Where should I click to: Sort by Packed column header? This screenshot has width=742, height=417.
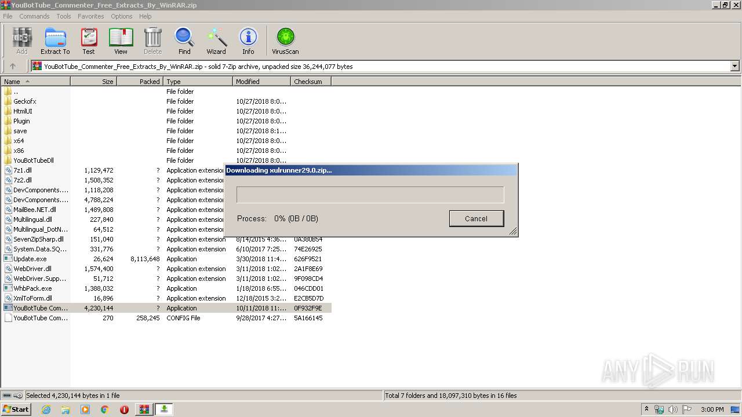(140, 82)
